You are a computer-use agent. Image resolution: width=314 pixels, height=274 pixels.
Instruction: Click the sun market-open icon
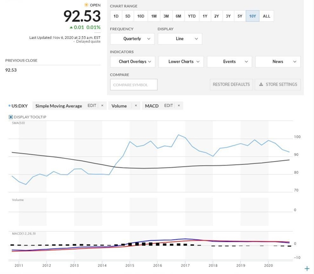point(87,5)
